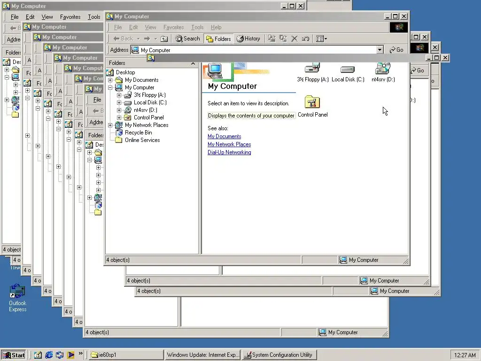Viewport: 481px width, 361px height.
Task: Select My Network Places in the folder tree
Action: tap(147, 125)
